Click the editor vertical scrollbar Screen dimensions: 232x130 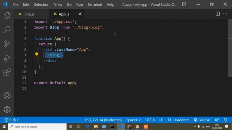(x=230, y=48)
